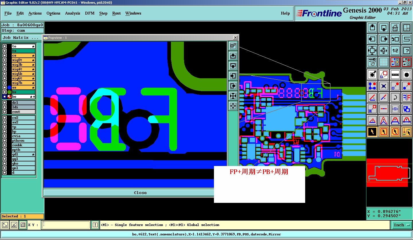Click the home view icon
Image resolution: width=413 pixels, height=240 pixels.
point(395,28)
